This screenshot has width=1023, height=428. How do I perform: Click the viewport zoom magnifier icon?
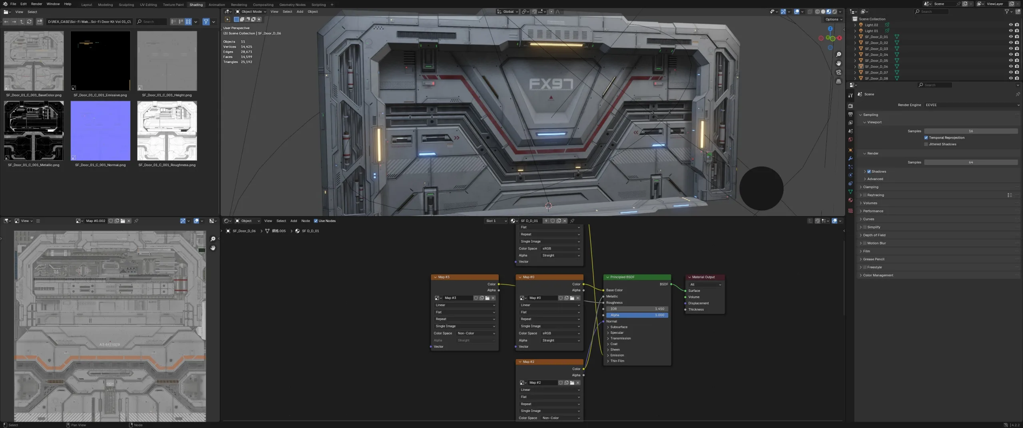(x=839, y=54)
